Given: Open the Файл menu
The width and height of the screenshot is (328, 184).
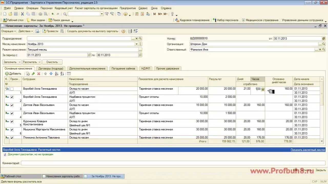Looking at the screenshot, I should click(x=7, y=8).
